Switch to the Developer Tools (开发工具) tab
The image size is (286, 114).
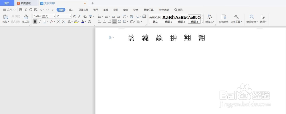[x=149, y=10]
